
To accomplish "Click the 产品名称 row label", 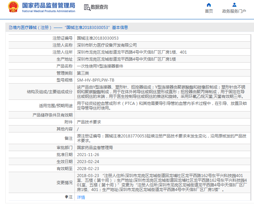I will [x=64, y=66].
